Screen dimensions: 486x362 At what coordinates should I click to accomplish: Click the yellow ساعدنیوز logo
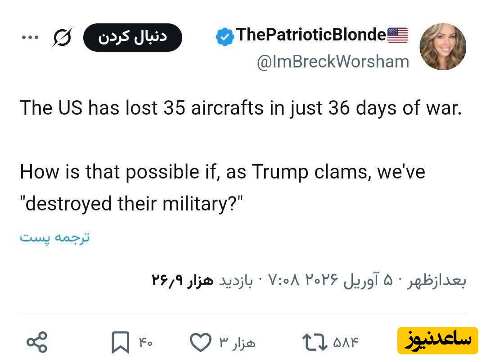click(437, 340)
